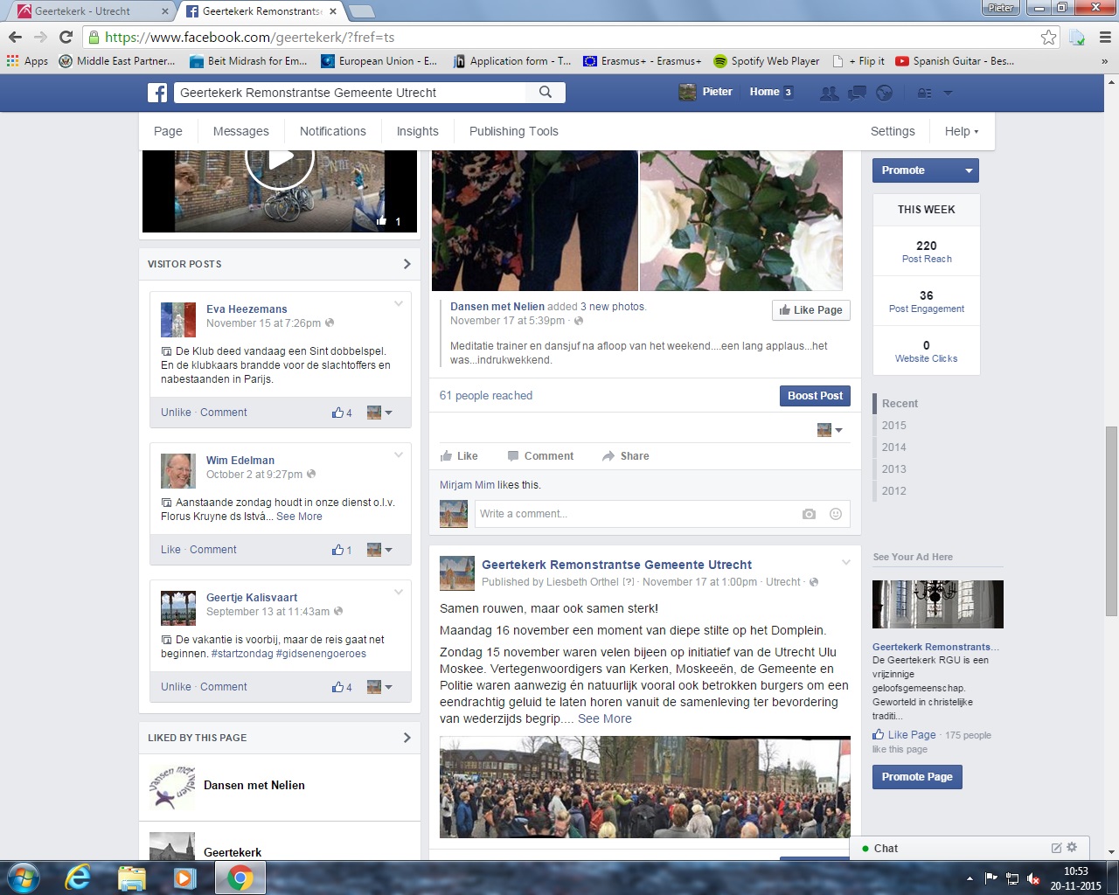
Task: Open options arrow on Eva Heezemans post
Action: [399, 304]
